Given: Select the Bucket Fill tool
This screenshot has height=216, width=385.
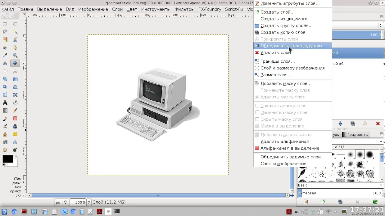Looking at the screenshot, I should pyautogui.click(x=15, y=103).
